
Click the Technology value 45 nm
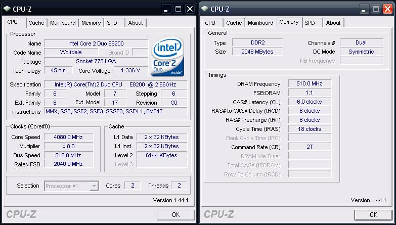pyautogui.click(x=58, y=70)
